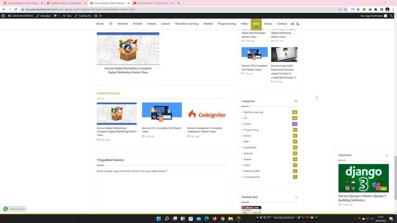Open Hai, Joga Multimedia account menu
The height and width of the screenshot is (223, 397).
point(373,15)
